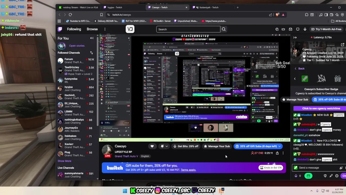
Task: Open the notification bell dropdown for Ceeoyo
Action: click(x=164, y=146)
